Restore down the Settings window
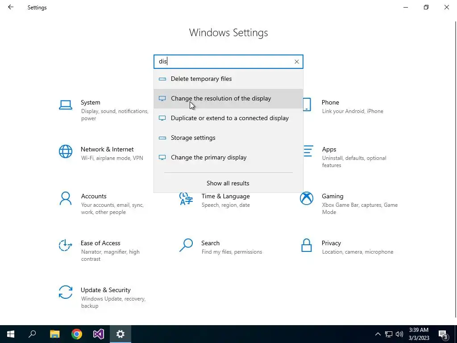 point(426,7)
